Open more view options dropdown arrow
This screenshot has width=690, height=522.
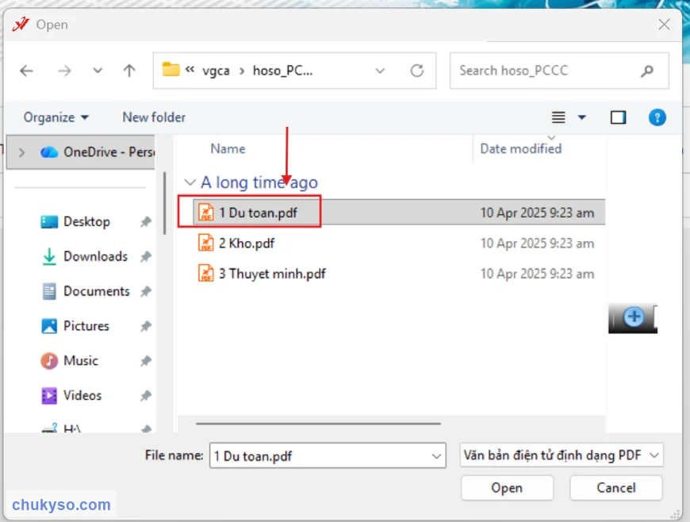pos(582,117)
